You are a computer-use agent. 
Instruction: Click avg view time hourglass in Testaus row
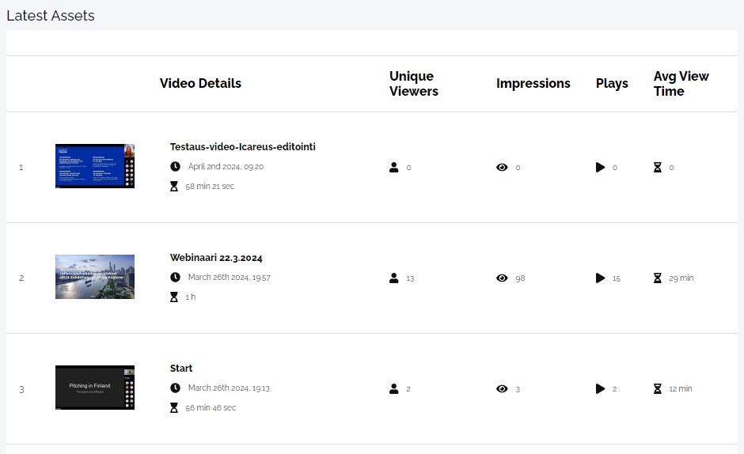tap(658, 167)
